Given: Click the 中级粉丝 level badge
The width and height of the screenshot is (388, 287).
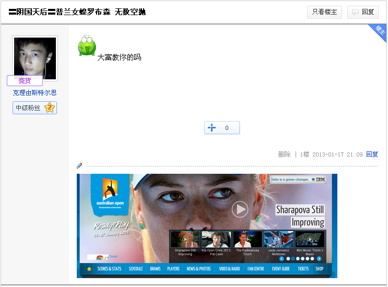Looking at the screenshot, I should tap(34, 108).
